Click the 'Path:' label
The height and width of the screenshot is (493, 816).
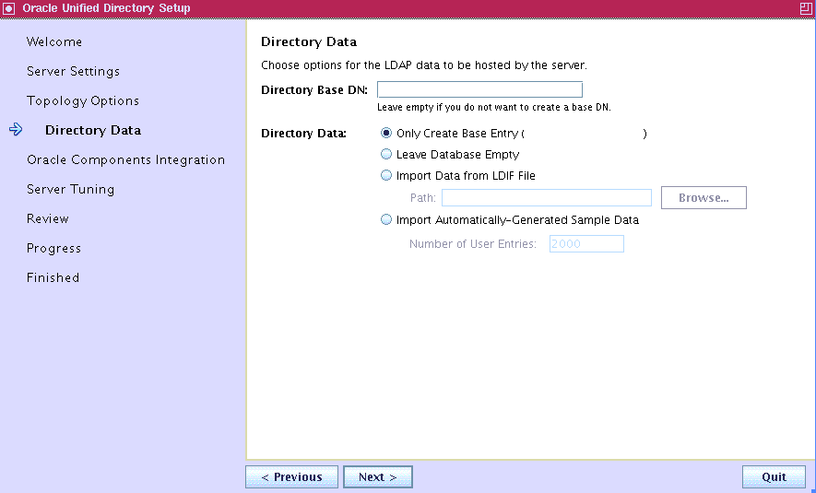[423, 198]
